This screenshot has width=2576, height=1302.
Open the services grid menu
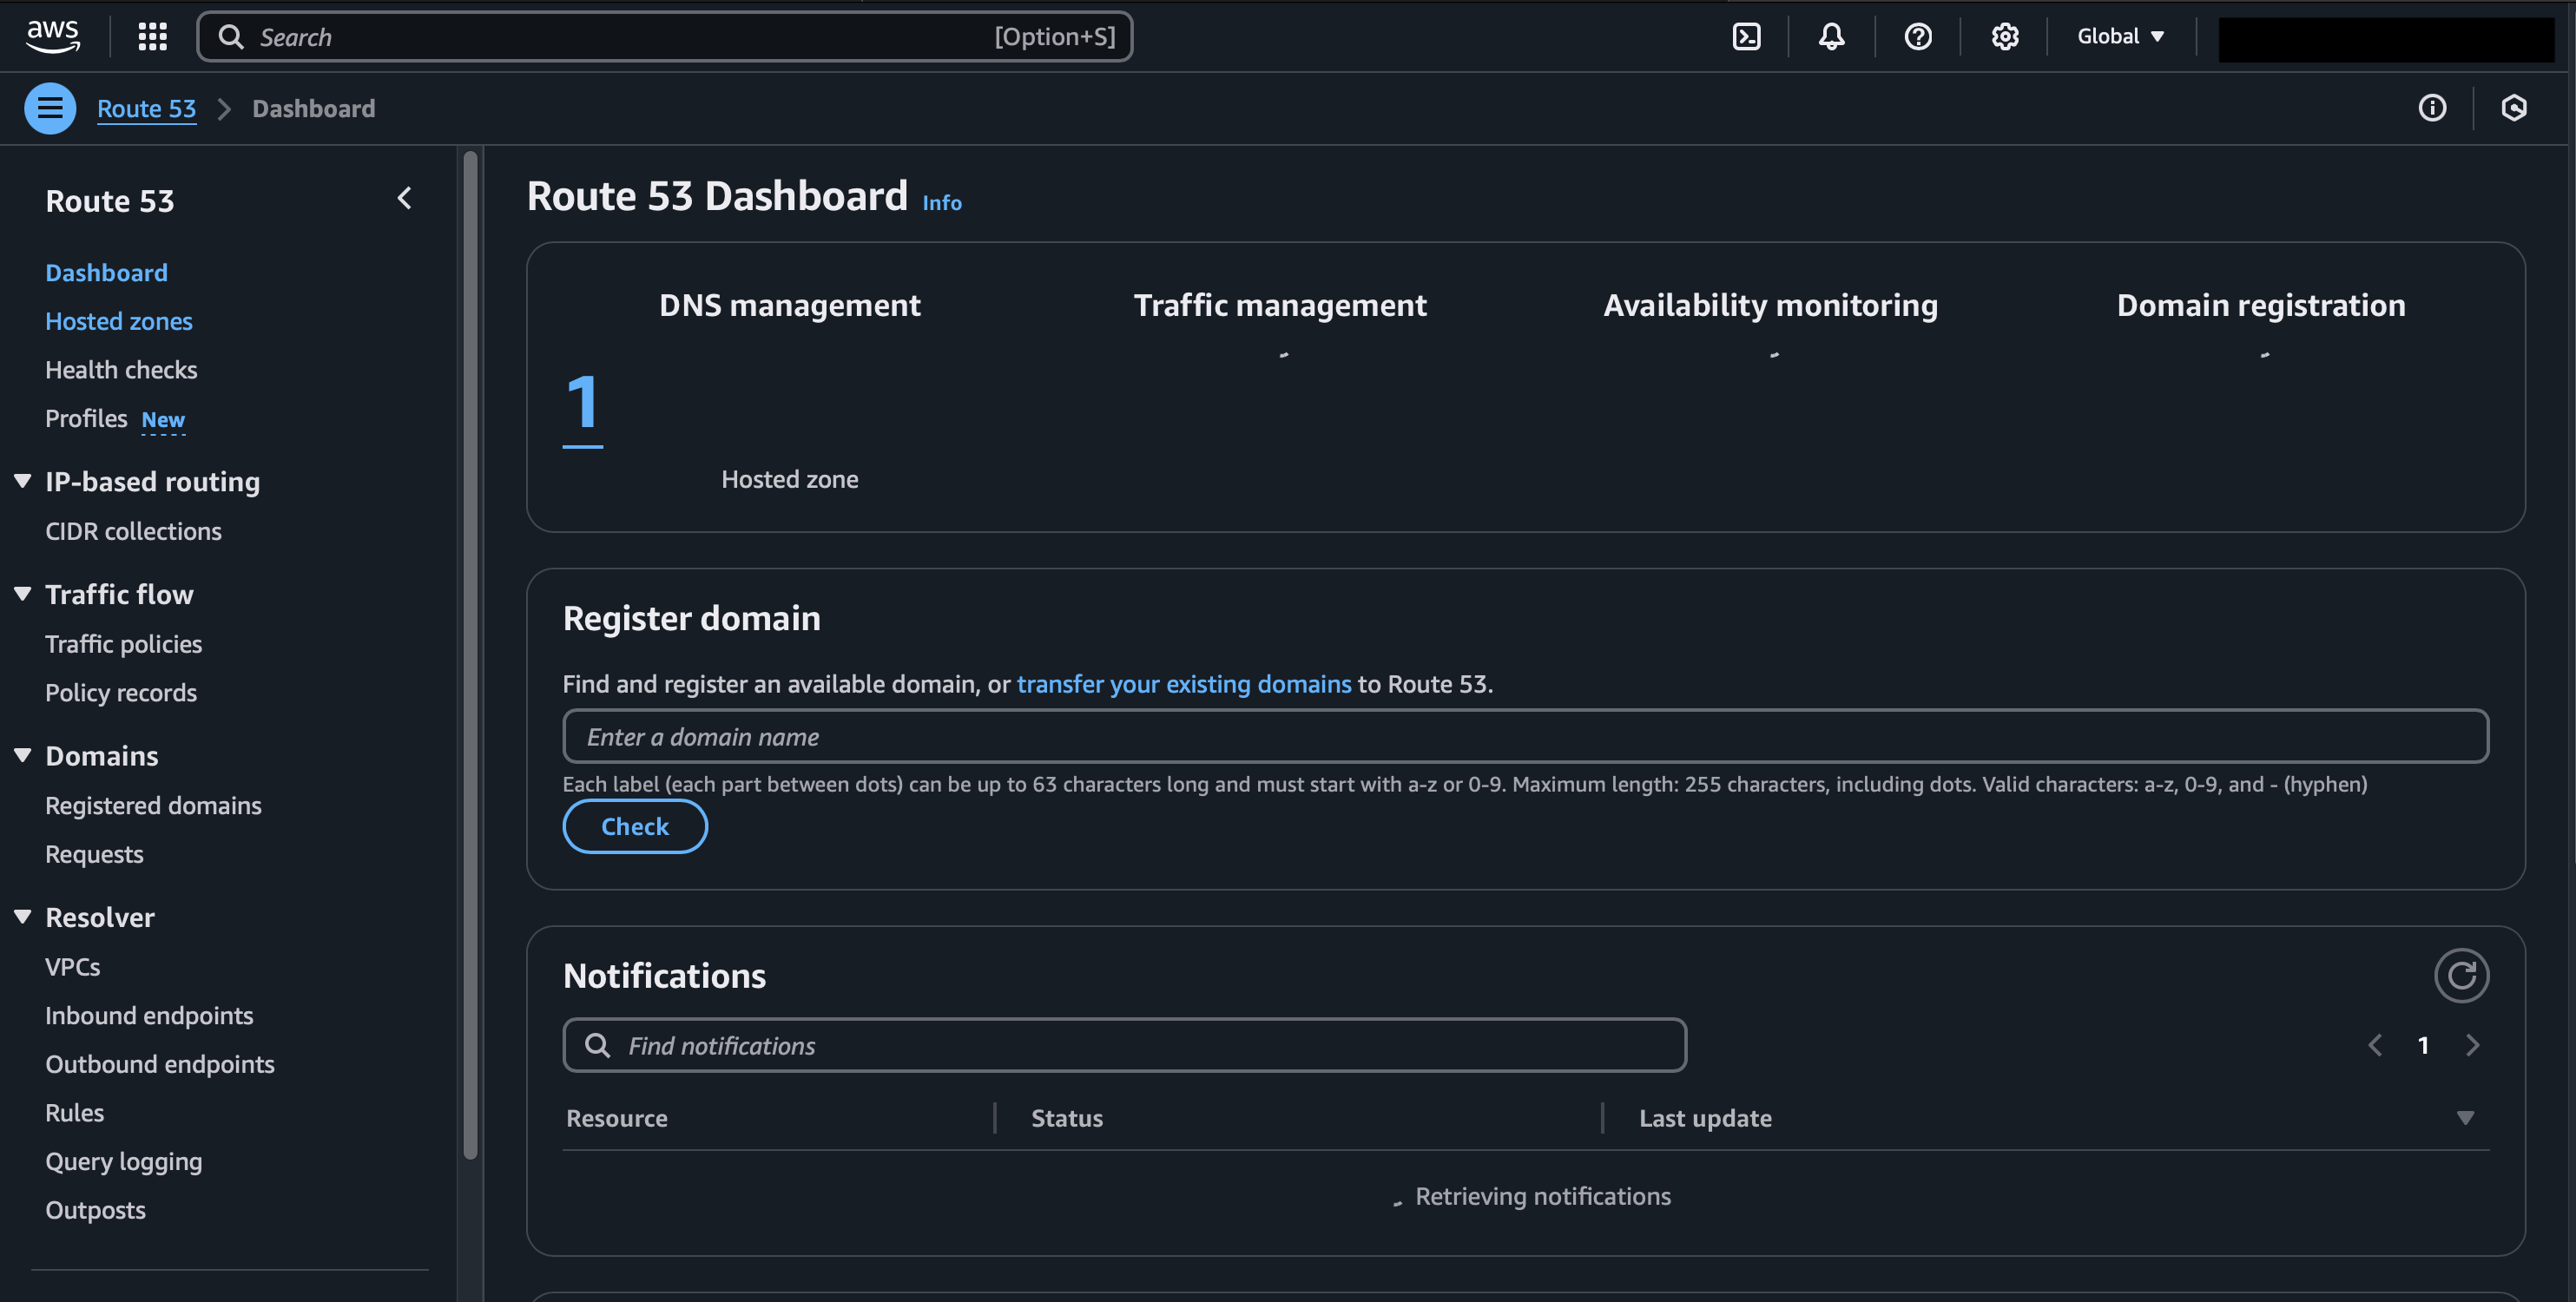point(152,37)
